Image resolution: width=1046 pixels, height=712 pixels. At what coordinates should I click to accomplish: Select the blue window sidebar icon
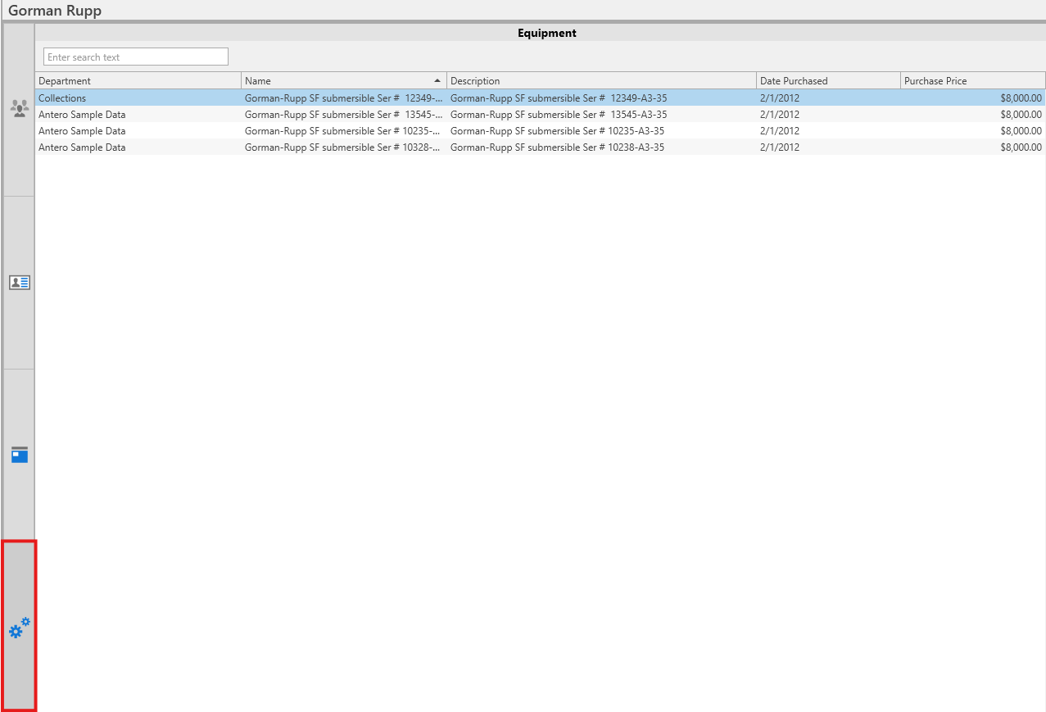[x=19, y=455]
